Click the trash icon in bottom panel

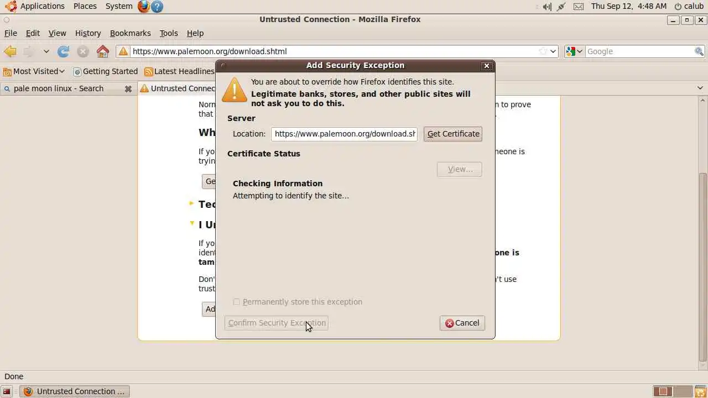click(700, 391)
